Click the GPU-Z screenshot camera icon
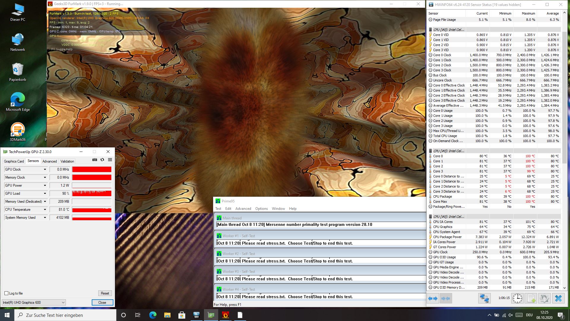 (95, 160)
